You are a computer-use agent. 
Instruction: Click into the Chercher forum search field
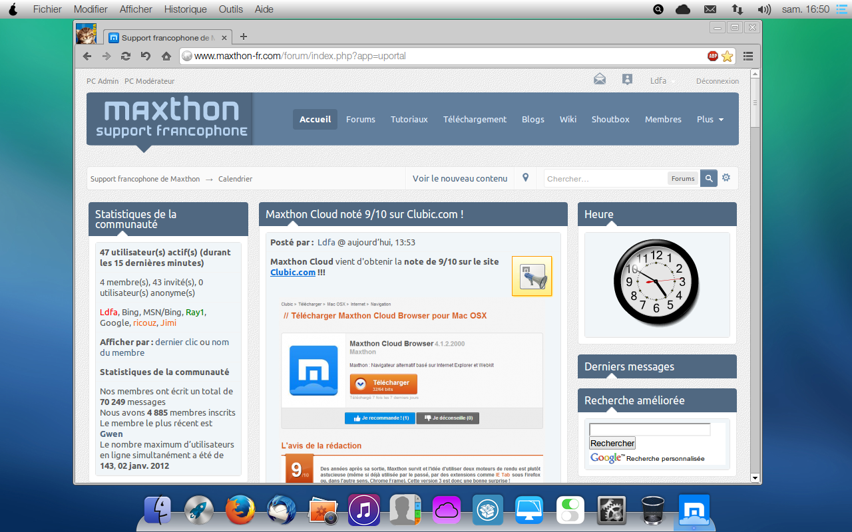(x=606, y=178)
